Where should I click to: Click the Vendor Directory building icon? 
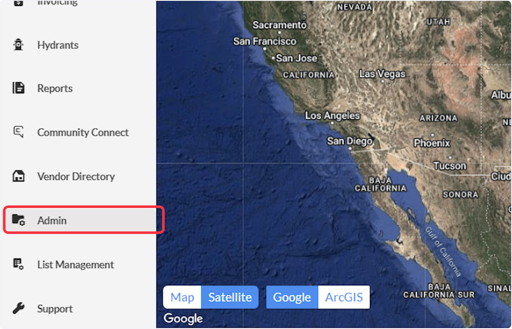point(18,176)
